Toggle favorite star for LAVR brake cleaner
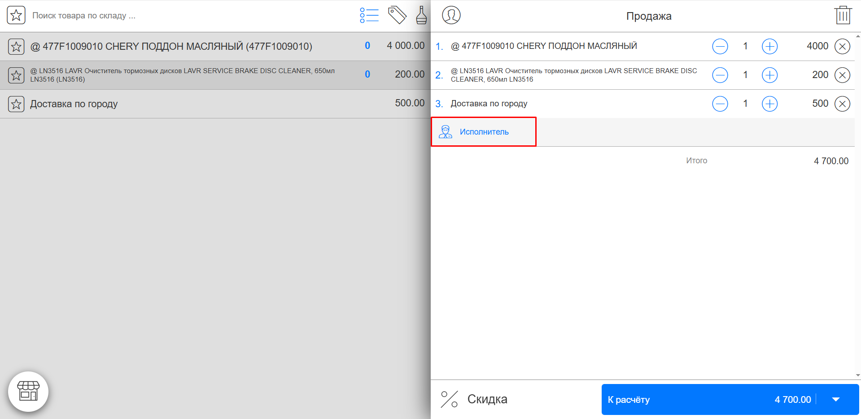This screenshot has width=861, height=419. [x=16, y=75]
